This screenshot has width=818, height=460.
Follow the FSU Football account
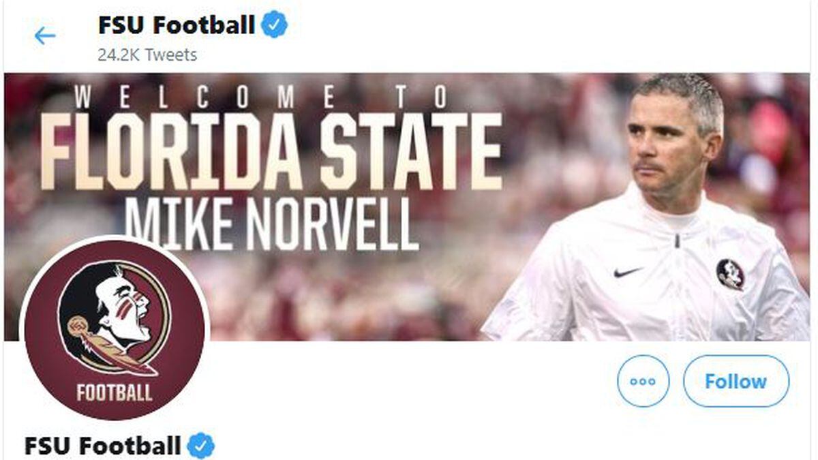[736, 381]
